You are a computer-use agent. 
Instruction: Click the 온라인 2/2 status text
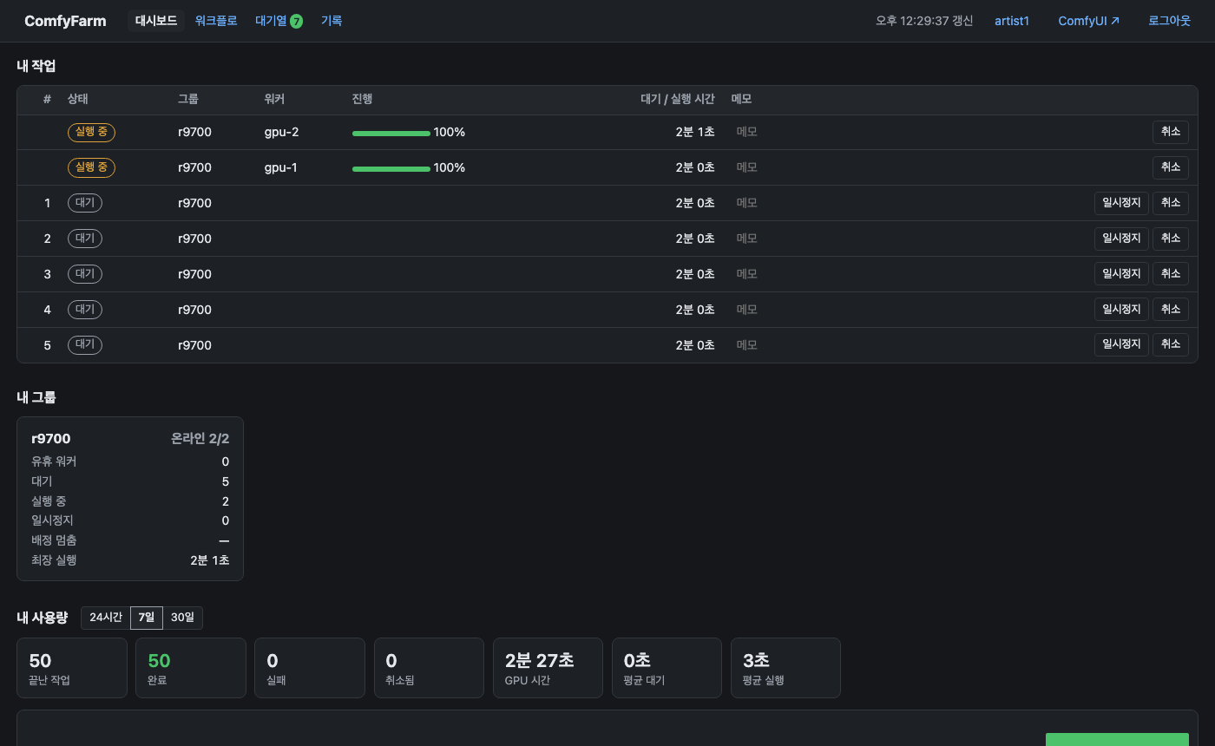tap(200, 439)
